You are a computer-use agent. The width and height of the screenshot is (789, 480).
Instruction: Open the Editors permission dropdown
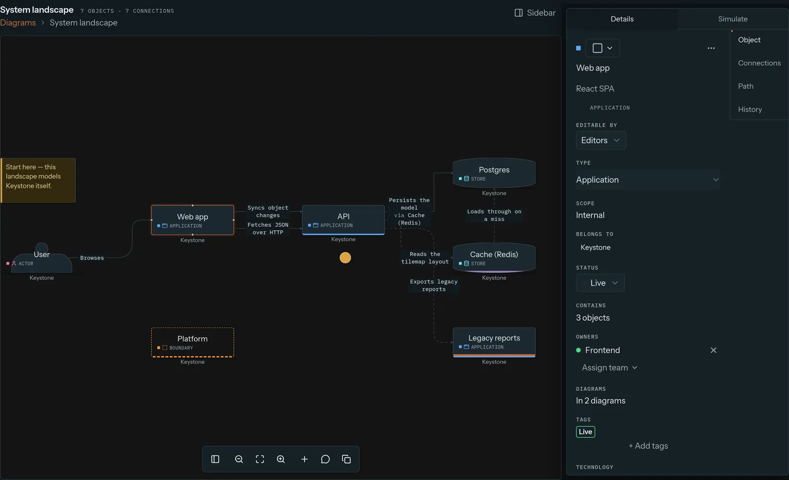[601, 140]
